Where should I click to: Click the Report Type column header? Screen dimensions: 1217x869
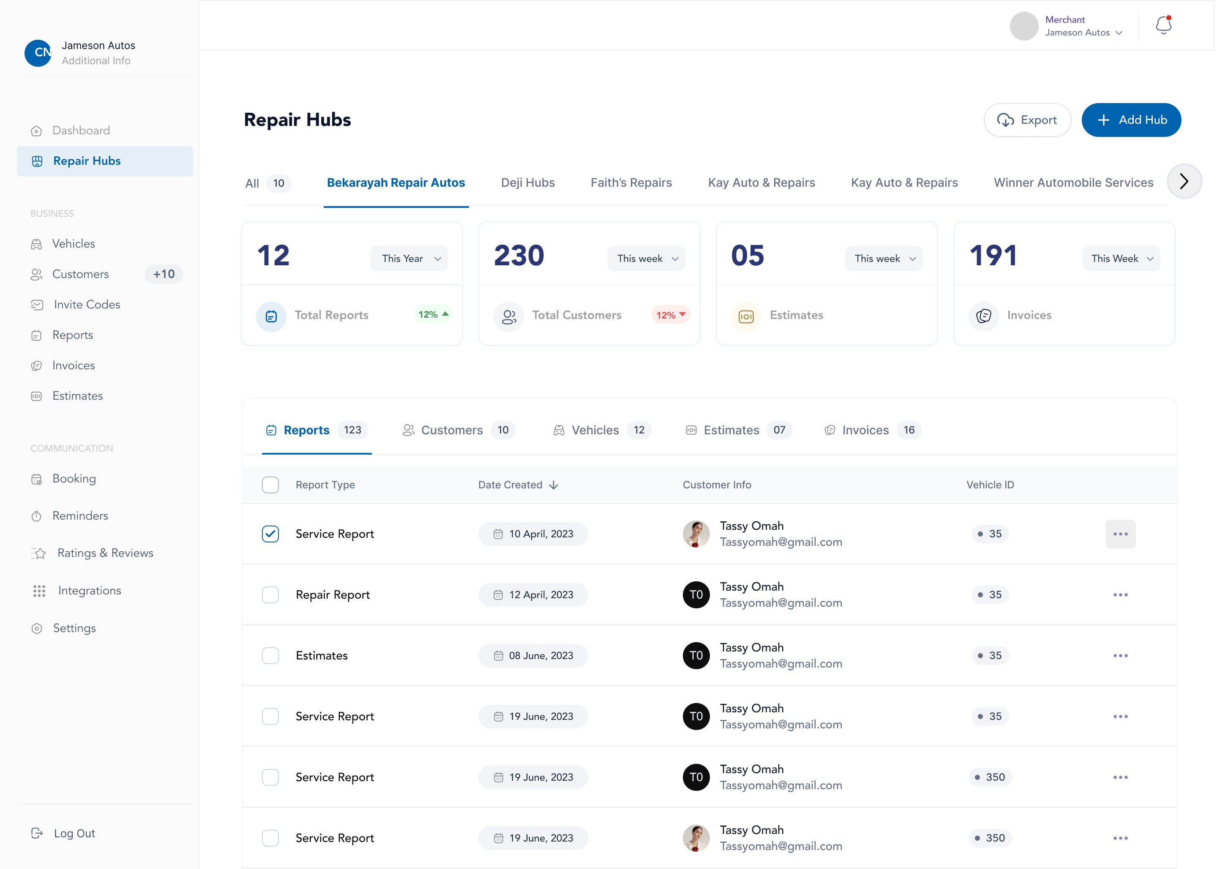(x=325, y=485)
